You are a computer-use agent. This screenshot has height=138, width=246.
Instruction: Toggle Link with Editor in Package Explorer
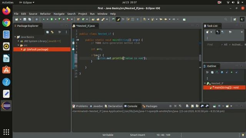(52, 32)
